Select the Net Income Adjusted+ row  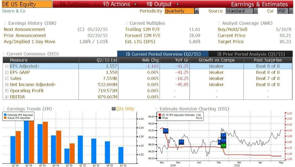coord(147,84)
